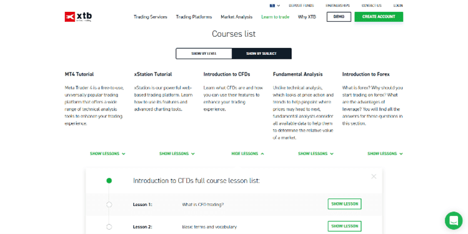This screenshot has width=468, height=234.
Task: Expand MT4 Tutorial lessons
Action: point(107,154)
